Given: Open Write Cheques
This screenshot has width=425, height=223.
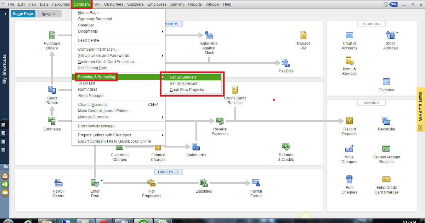Looking at the screenshot, I should 349,148.
